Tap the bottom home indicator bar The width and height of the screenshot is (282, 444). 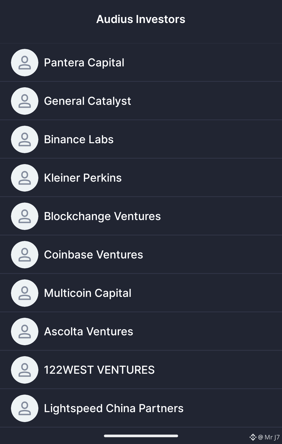click(x=141, y=436)
